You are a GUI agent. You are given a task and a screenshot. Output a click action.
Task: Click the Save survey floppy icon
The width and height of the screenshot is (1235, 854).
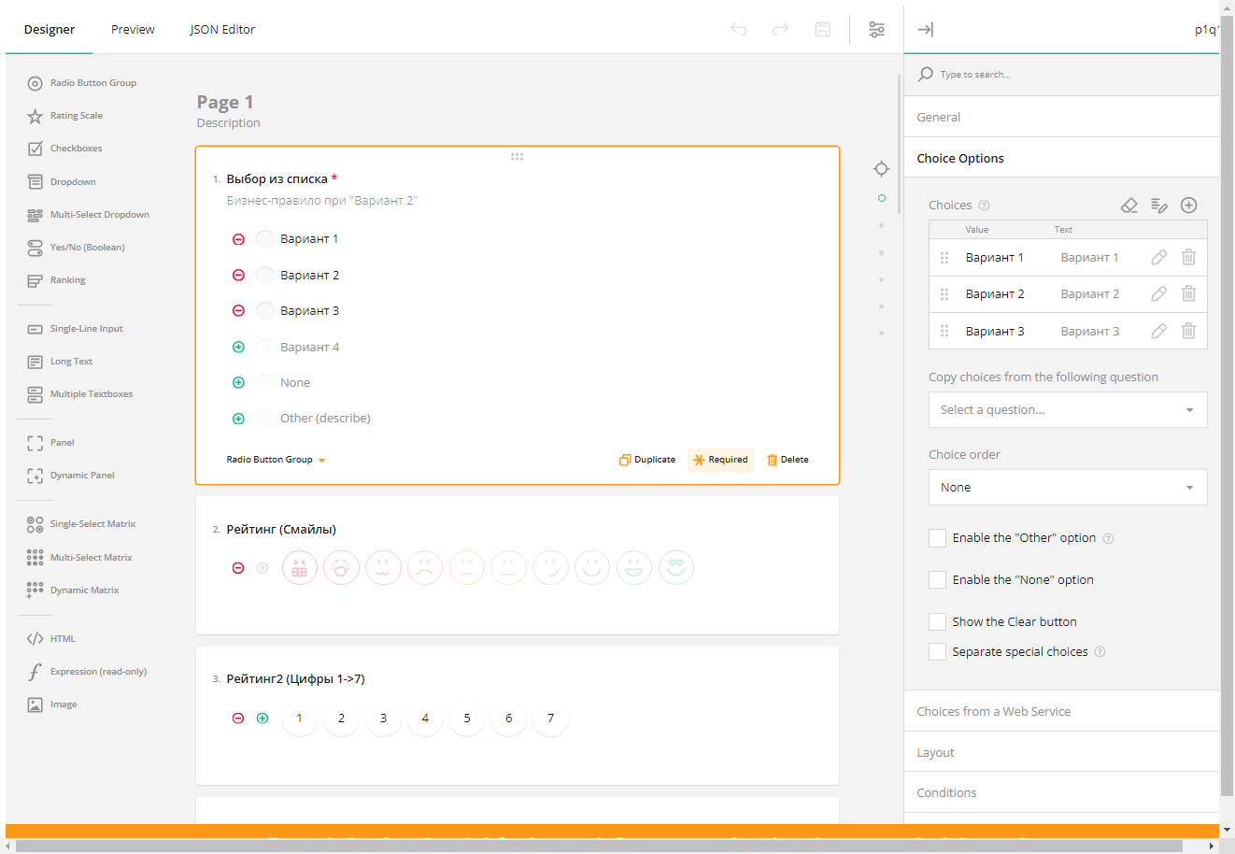(x=822, y=29)
